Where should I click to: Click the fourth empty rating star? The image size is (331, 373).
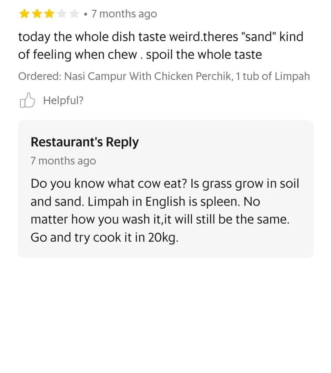[x=62, y=14]
